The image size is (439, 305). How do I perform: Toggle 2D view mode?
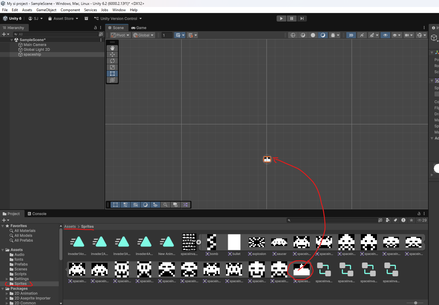[351, 35]
